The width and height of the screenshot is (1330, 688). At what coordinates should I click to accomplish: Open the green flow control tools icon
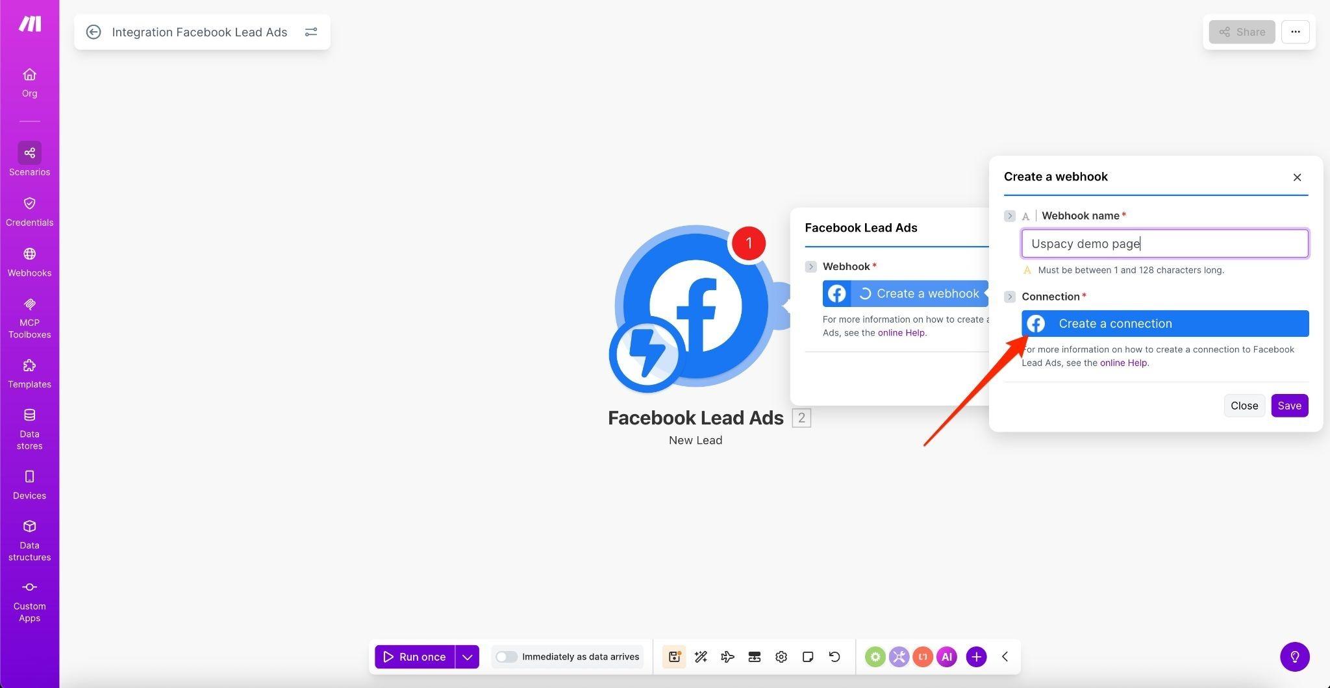coord(875,657)
